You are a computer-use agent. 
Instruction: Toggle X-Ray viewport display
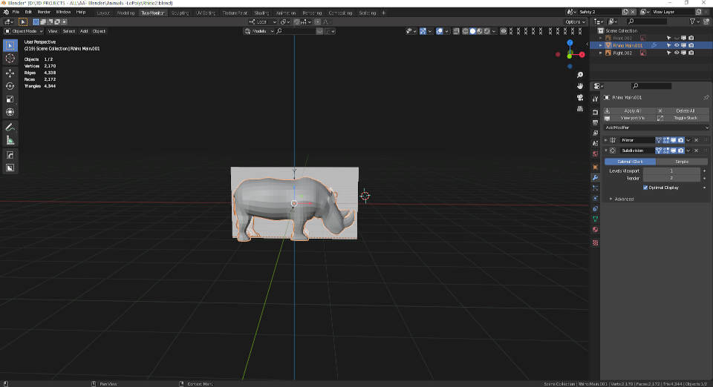(456, 31)
